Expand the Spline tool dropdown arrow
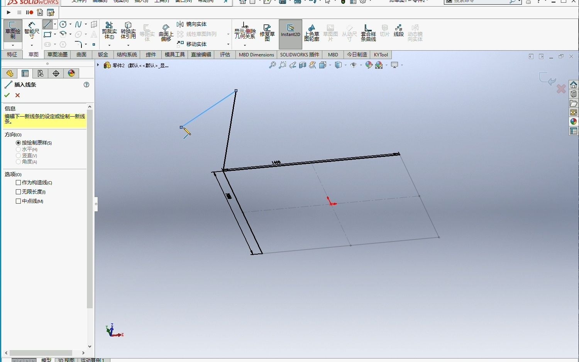This screenshot has height=362, width=579. [86, 24]
